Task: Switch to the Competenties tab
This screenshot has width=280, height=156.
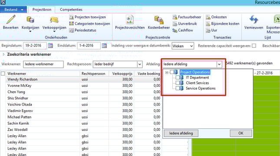Action: pyautogui.click(x=71, y=10)
